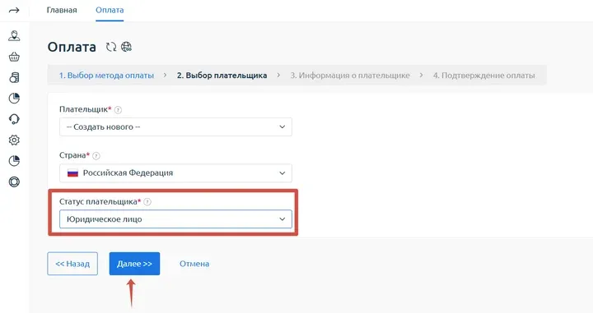Select the Оплата tab
The width and height of the screenshot is (593, 313).
(x=110, y=10)
